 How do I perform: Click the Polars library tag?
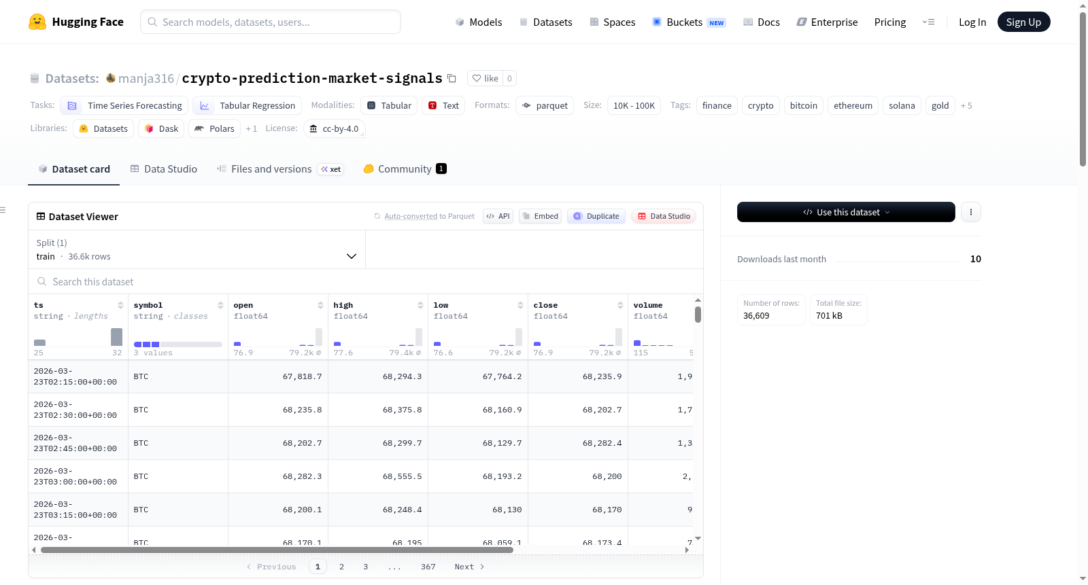(214, 128)
